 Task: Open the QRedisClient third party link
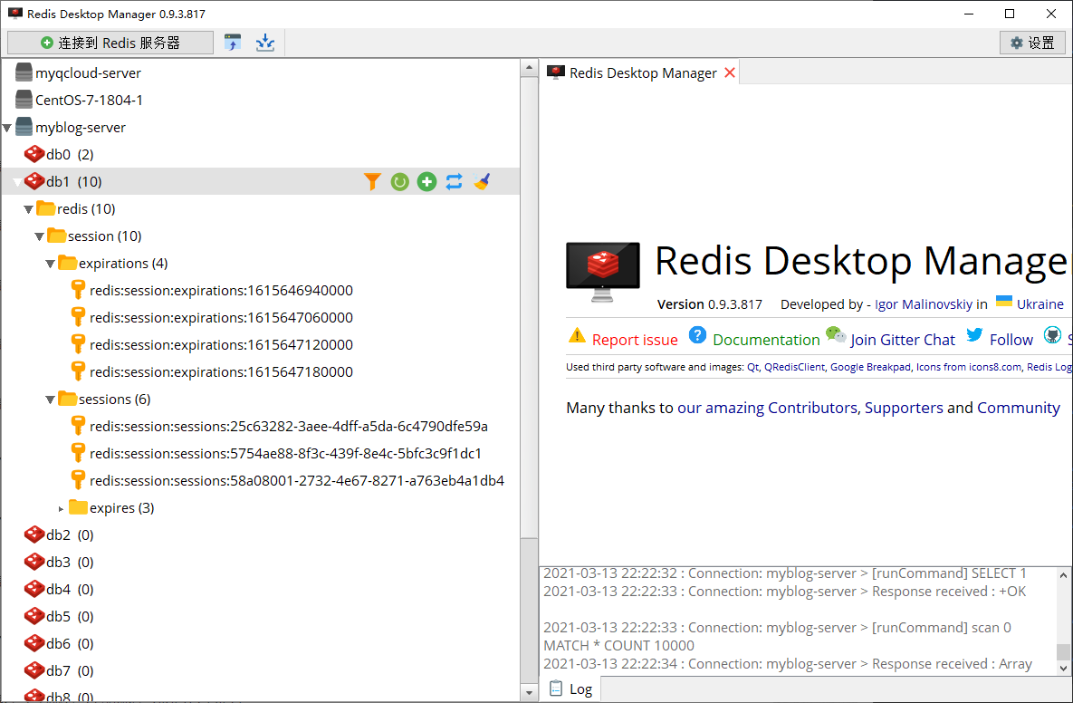tap(794, 367)
